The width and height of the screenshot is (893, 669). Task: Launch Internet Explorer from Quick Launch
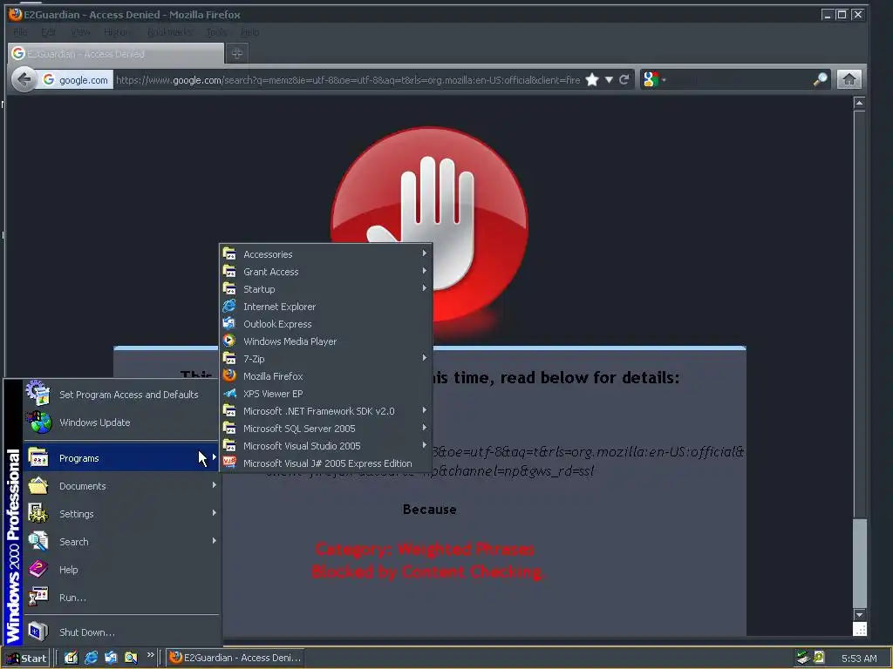point(91,658)
